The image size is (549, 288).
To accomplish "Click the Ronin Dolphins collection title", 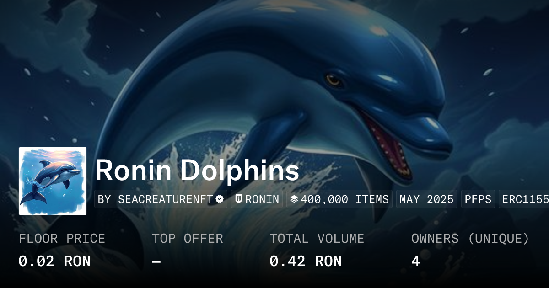I will (197, 171).
